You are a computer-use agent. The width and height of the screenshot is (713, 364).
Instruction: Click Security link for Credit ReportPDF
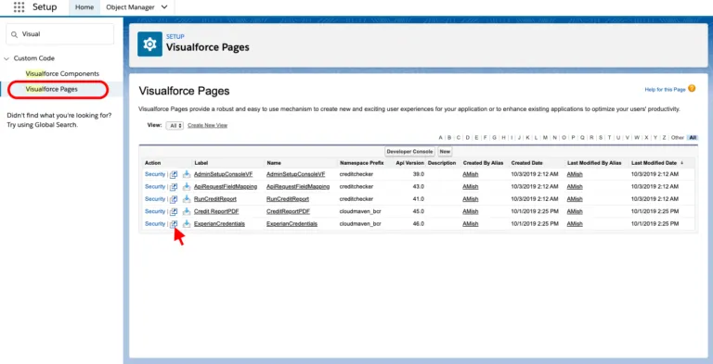click(155, 211)
